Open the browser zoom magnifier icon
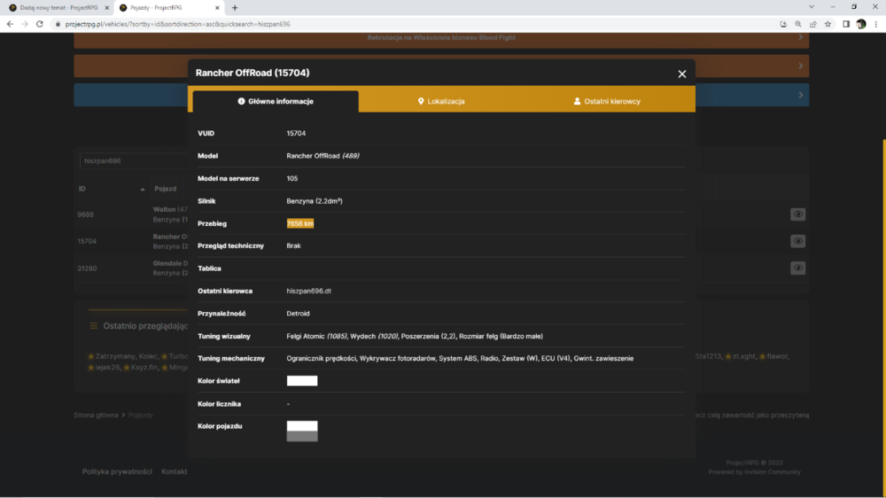 tap(798, 24)
